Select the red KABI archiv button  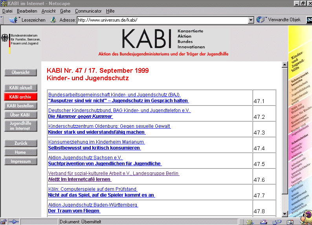coord(20,97)
